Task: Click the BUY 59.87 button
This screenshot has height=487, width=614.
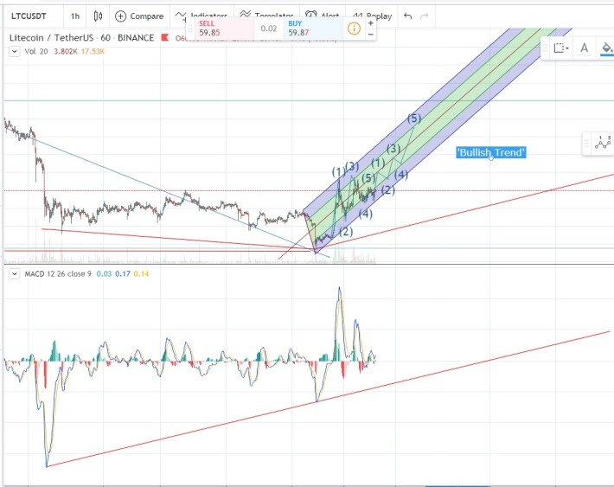Action: click(314, 29)
